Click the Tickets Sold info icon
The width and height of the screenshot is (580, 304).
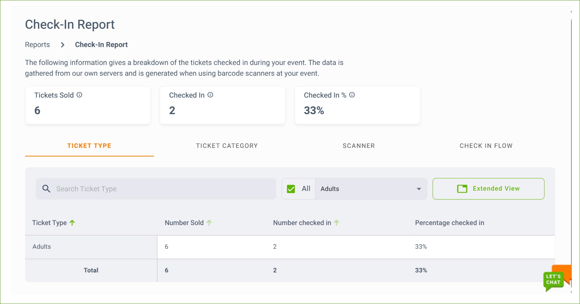[80, 95]
